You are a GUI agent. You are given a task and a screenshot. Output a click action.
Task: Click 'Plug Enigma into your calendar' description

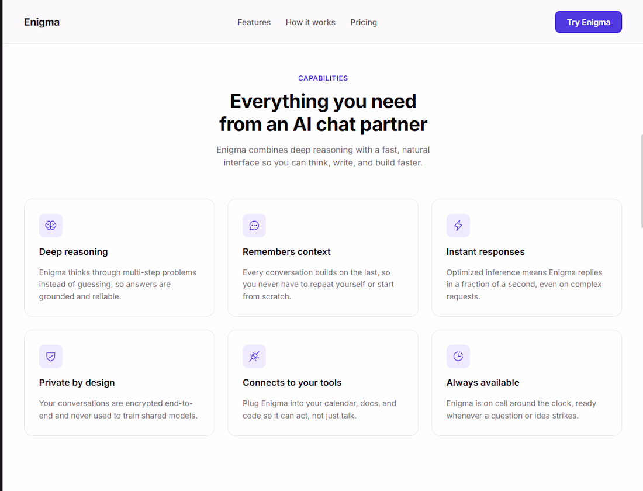319,409
